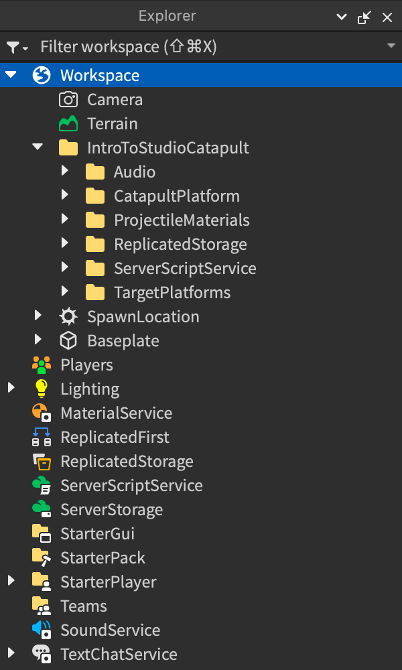Collapse the IntroToStudioCatapult folder
The height and width of the screenshot is (670, 402).
coord(38,148)
